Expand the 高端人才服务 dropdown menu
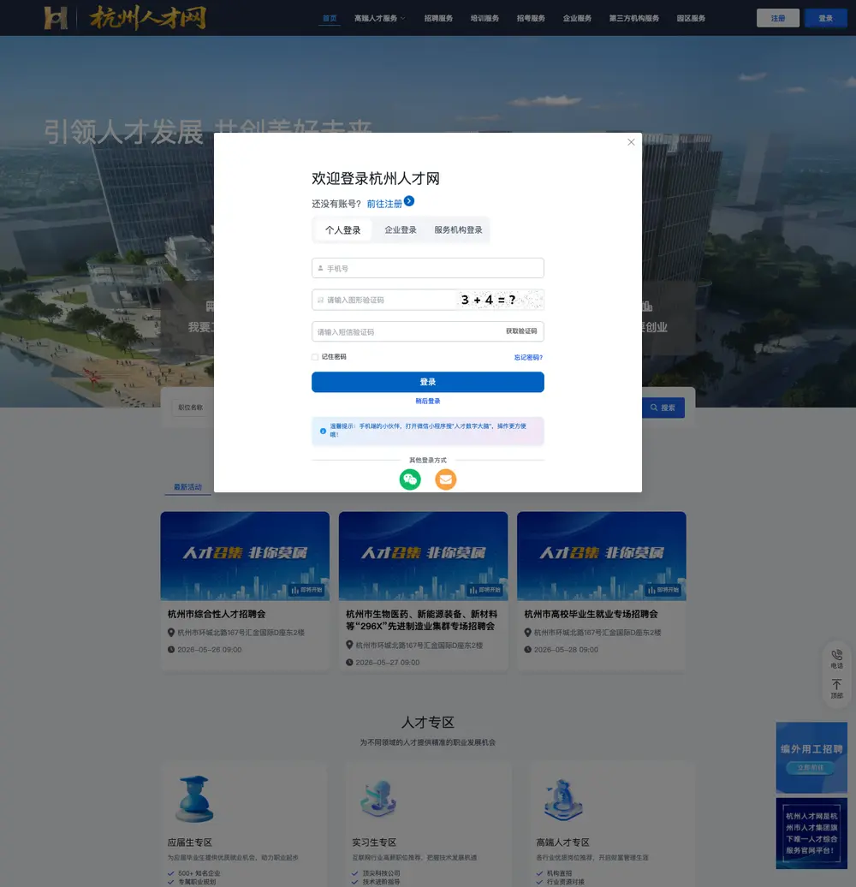Screen dimensions: 856x887 (x=379, y=18)
